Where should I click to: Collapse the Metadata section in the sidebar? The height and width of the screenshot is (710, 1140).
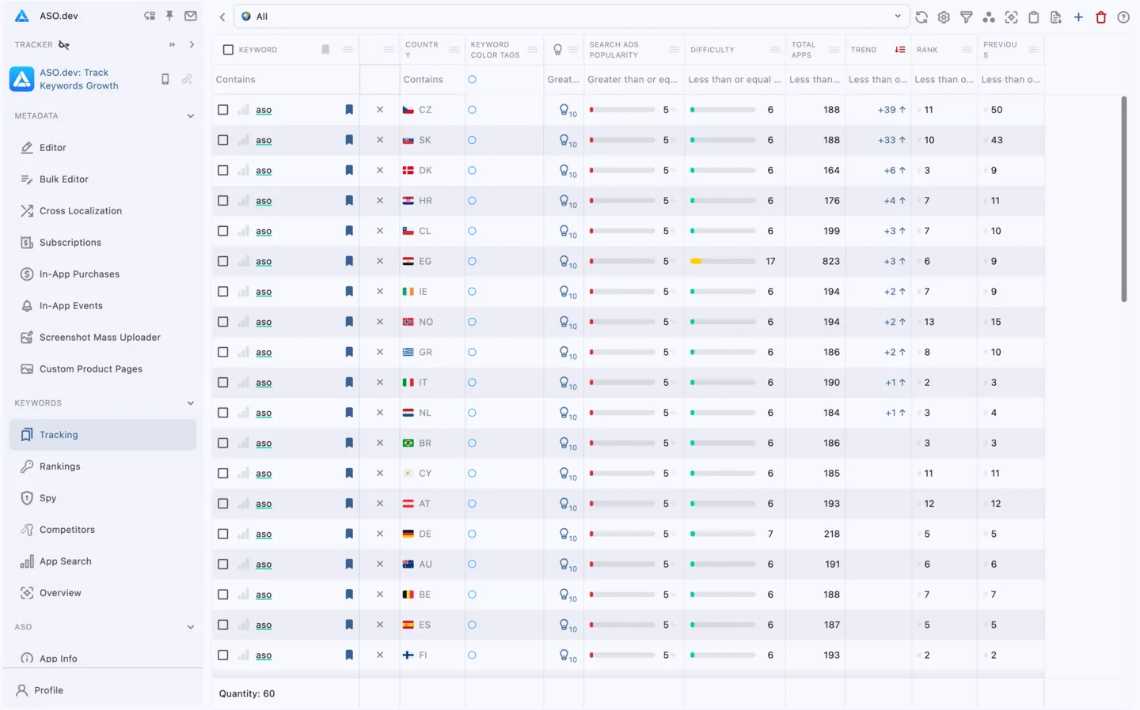191,115
